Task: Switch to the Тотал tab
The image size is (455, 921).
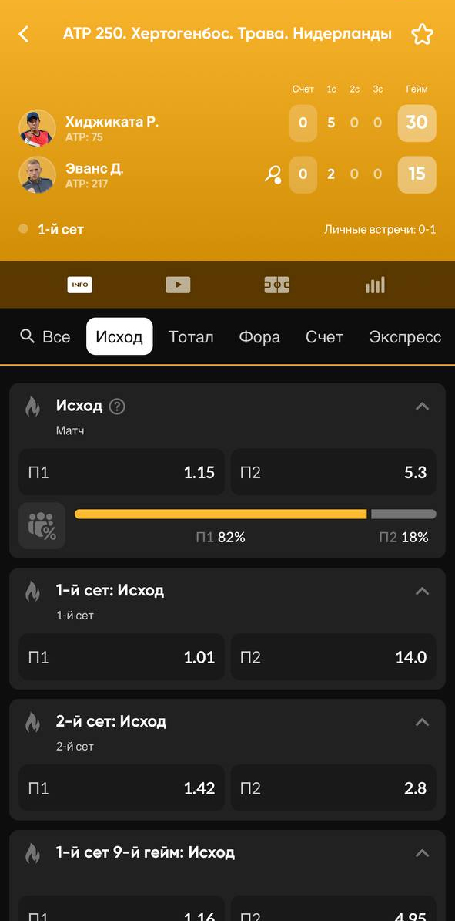Action: 191,336
